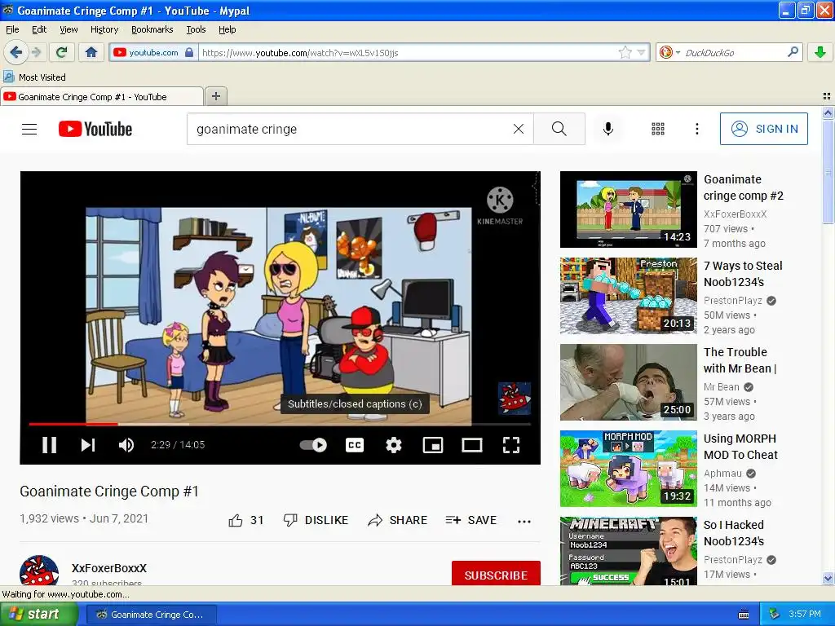
Task: Click the SIGN IN button
Action: (x=763, y=129)
